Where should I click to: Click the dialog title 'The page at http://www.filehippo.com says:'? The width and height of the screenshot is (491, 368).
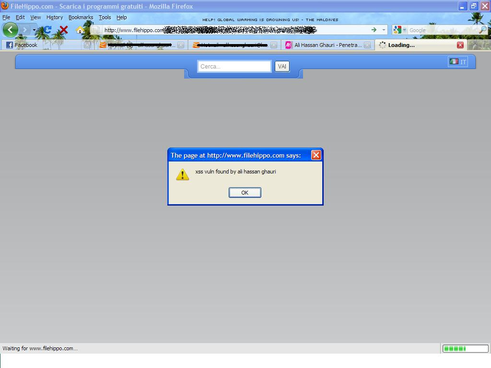tap(236, 155)
